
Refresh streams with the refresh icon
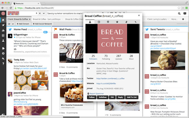pos(9,24)
